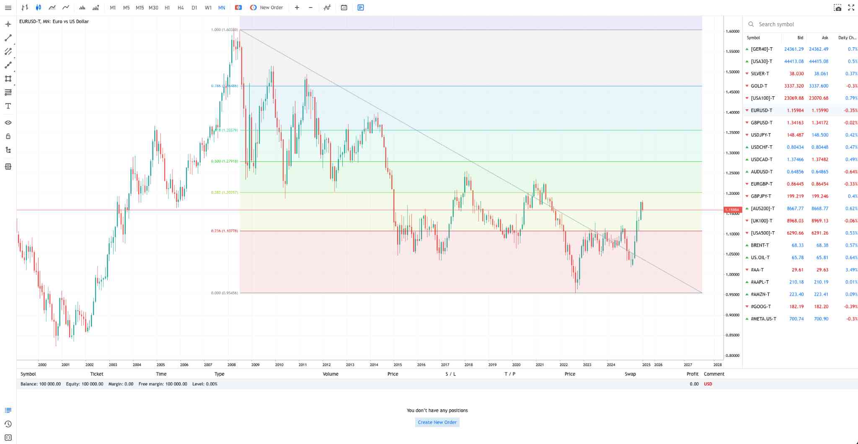
Task: Open the hamburger main menu
Action: [8, 8]
